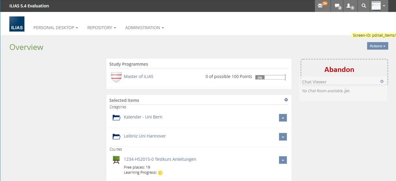Open the chat conversations speech bubble icon
This screenshot has height=181, width=396.
pyautogui.click(x=337, y=6)
